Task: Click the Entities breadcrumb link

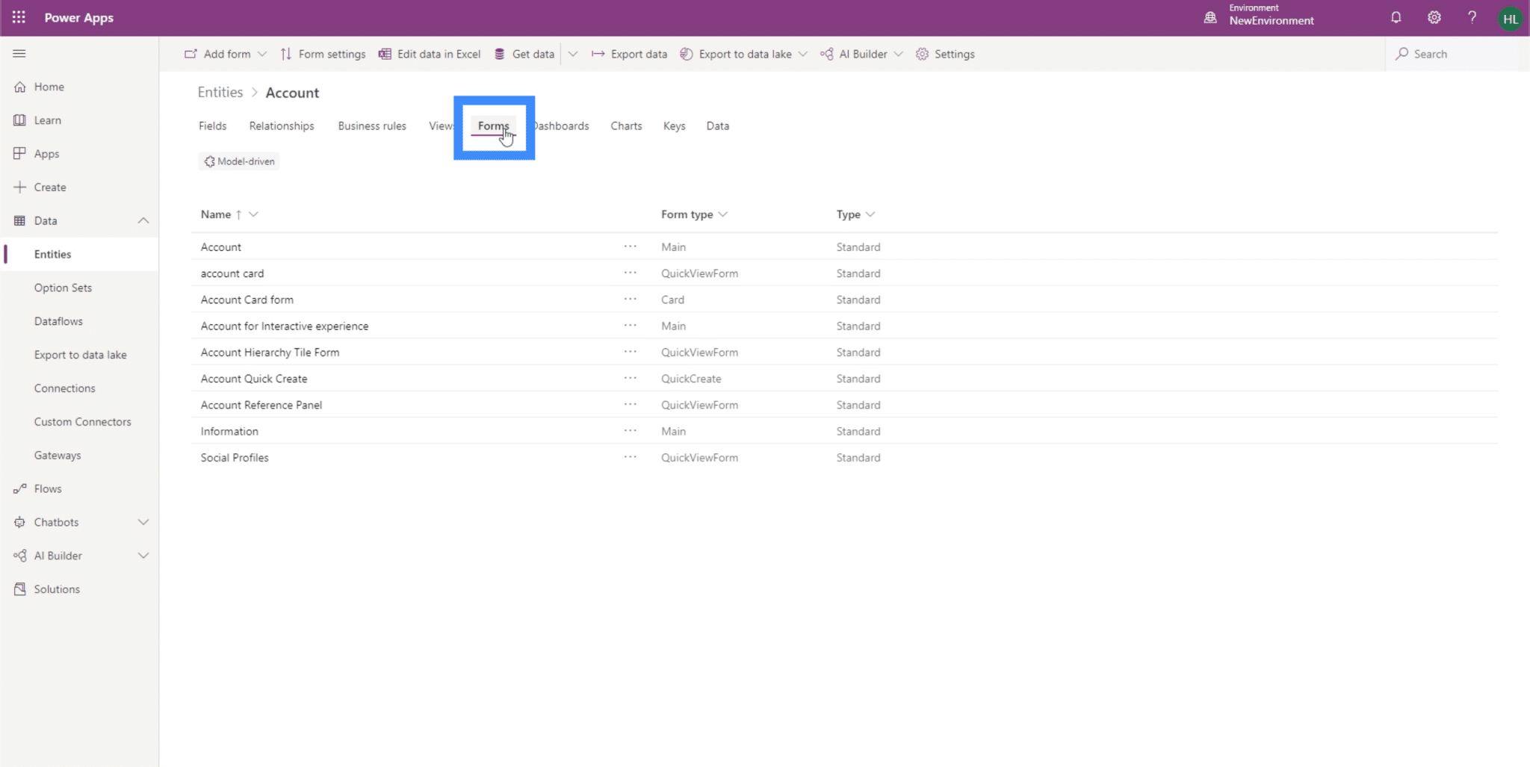Action: pos(220,92)
